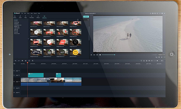
Task: Stop the preview playback
Action: [x=100, y=55]
